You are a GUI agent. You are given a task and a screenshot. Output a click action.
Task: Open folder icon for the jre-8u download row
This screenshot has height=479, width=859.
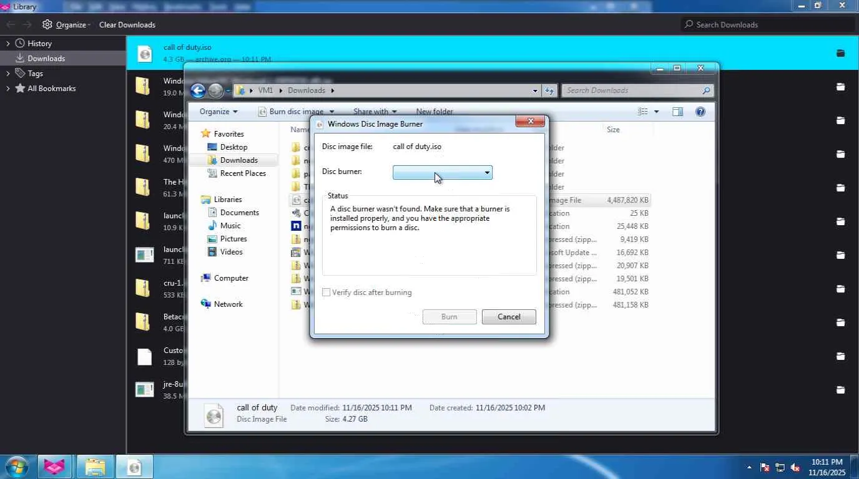[840, 390]
